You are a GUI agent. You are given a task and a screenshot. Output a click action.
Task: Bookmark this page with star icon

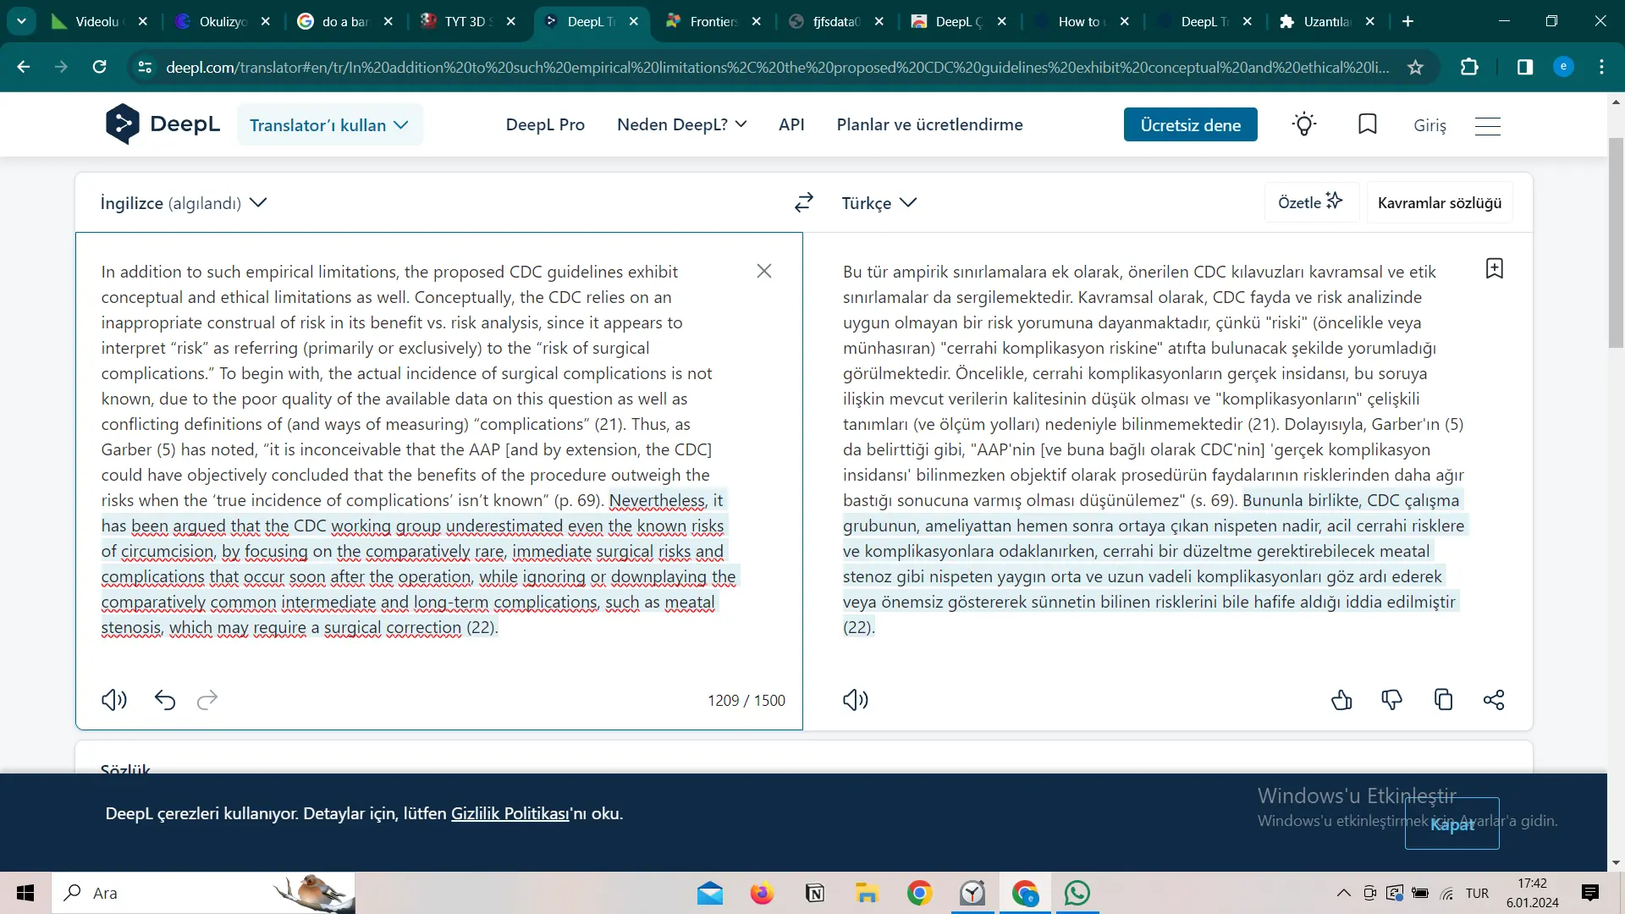click(x=1415, y=67)
